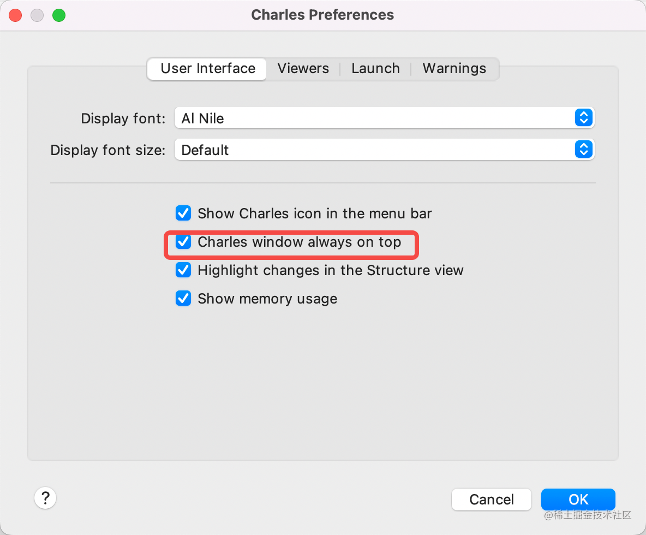The width and height of the screenshot is (646, 535).
Task: Toggle Highlight changes in Structure view checkbox
Action: pyautogui.click(x=183, y=270)
